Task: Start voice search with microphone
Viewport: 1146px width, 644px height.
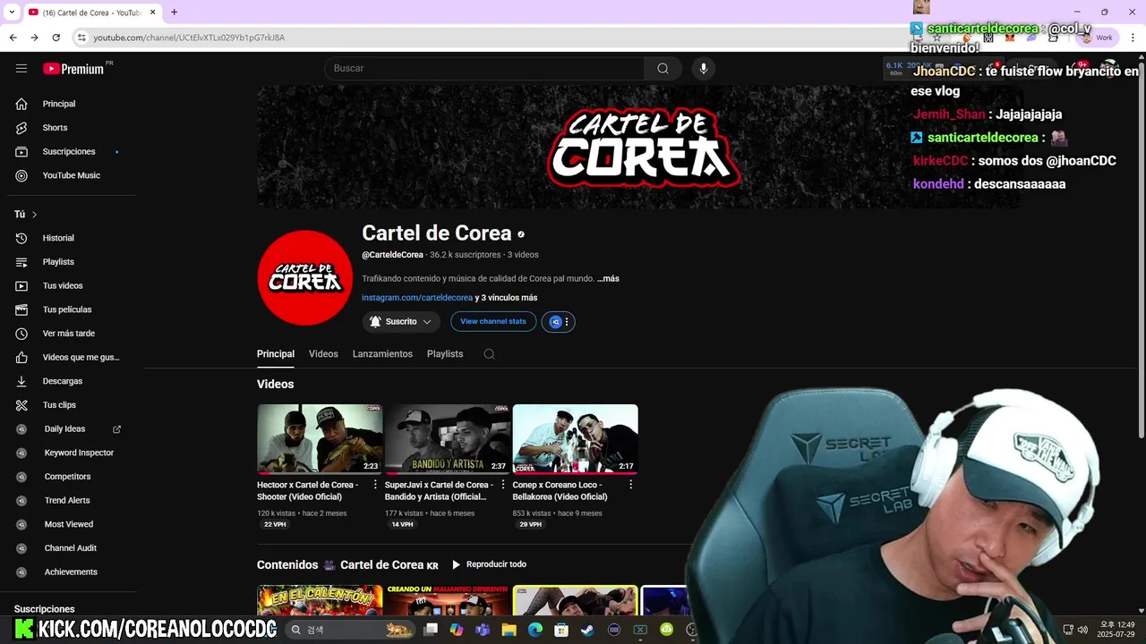Action: [704, 69]
